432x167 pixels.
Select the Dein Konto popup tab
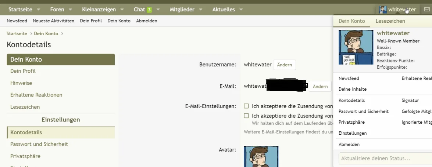(x=351, y=21)
